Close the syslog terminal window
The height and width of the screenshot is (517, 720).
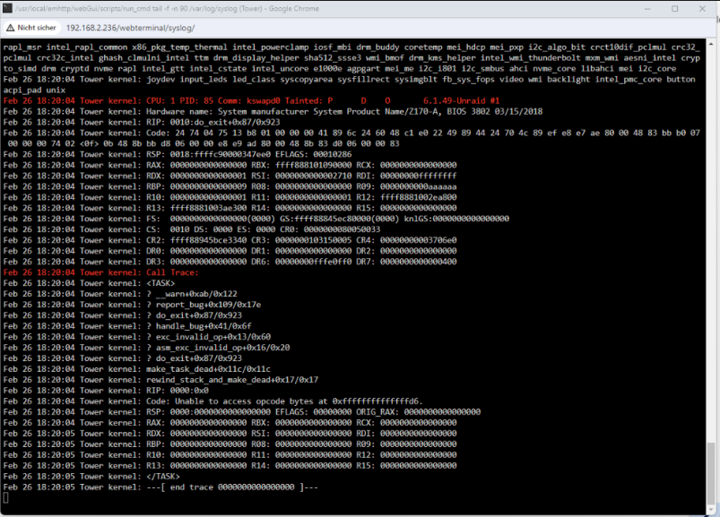tap(702, 9)
